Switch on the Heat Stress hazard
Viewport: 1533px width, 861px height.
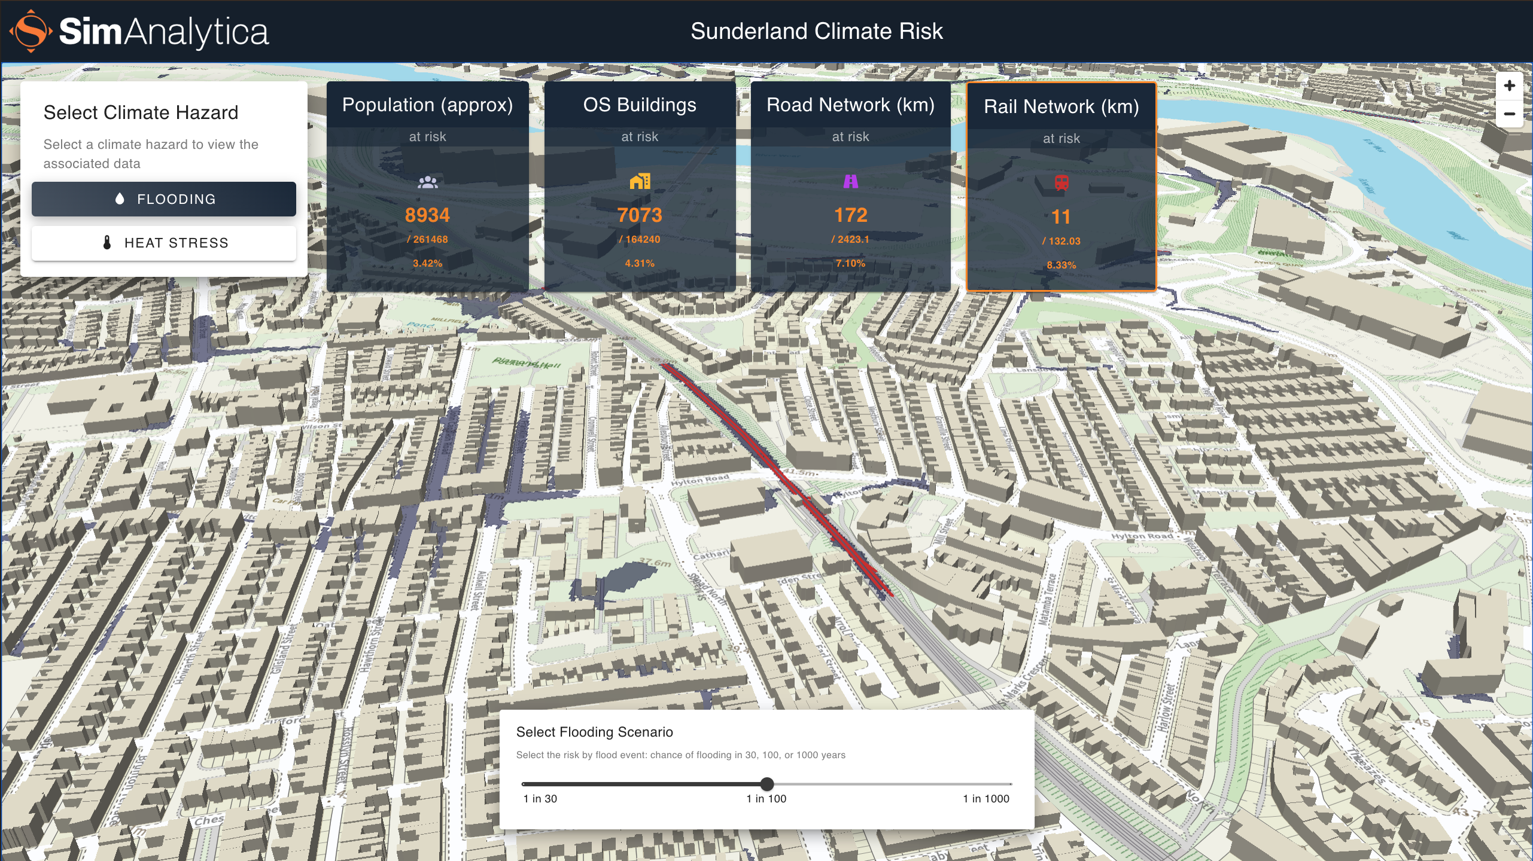coord(163,243)
